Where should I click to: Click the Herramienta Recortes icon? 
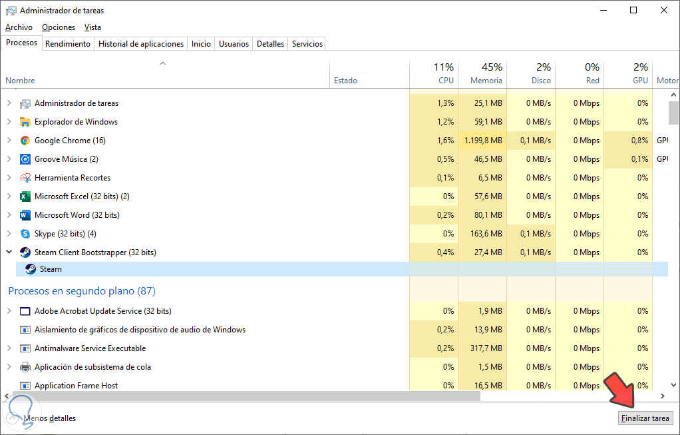click(x=25, y=178)
